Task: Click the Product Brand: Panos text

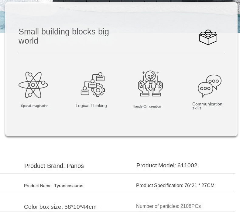Action: (54, 166)
